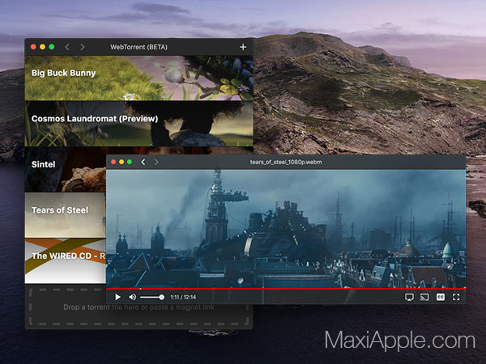Play the Tears of Steel video
Viewport: 486px width, 364px height.
click(x=117, y=297)
